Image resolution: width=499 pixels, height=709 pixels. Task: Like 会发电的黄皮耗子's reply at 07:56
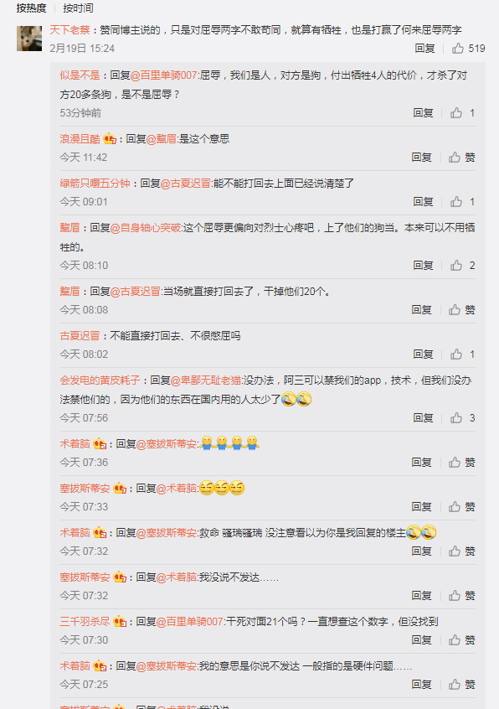462,417
